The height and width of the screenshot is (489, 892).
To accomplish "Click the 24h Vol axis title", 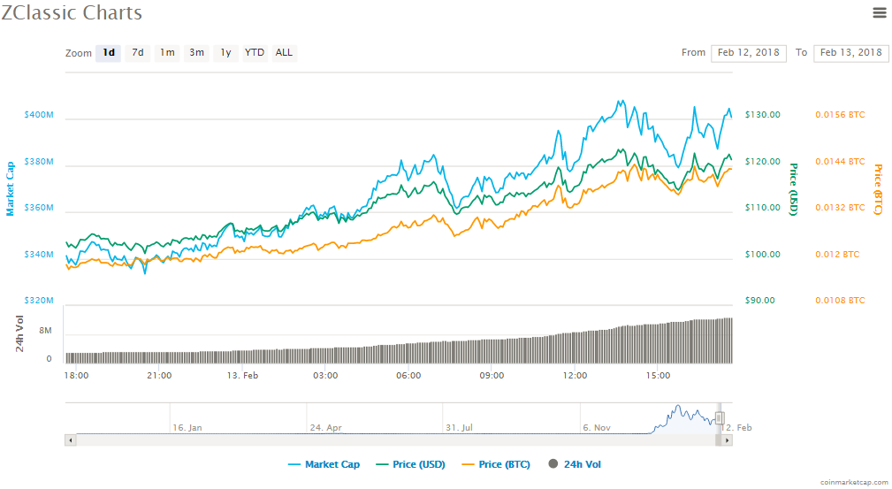I will click(19, 333).
